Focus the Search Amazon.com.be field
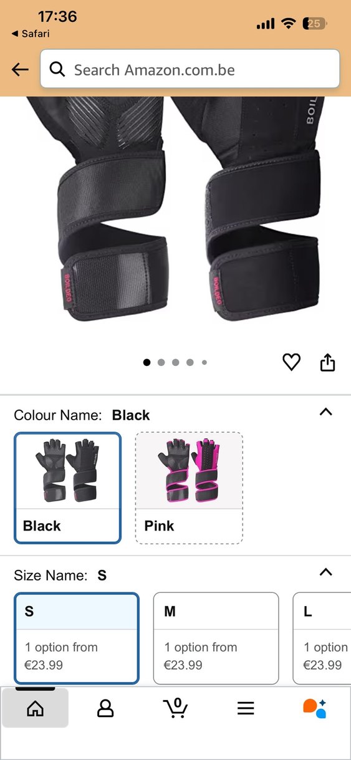 pos(190,69)
